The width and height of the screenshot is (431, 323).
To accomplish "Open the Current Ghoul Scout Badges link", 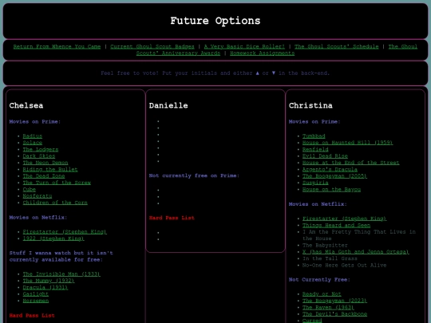I will 152,46.
